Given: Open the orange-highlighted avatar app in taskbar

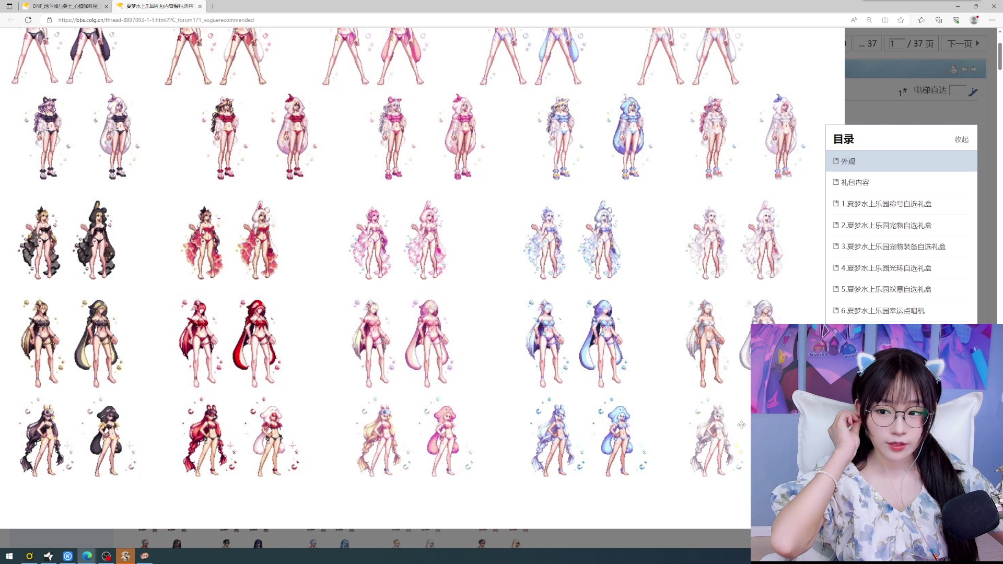Looking at the screenshot, I should click(125, 556).
